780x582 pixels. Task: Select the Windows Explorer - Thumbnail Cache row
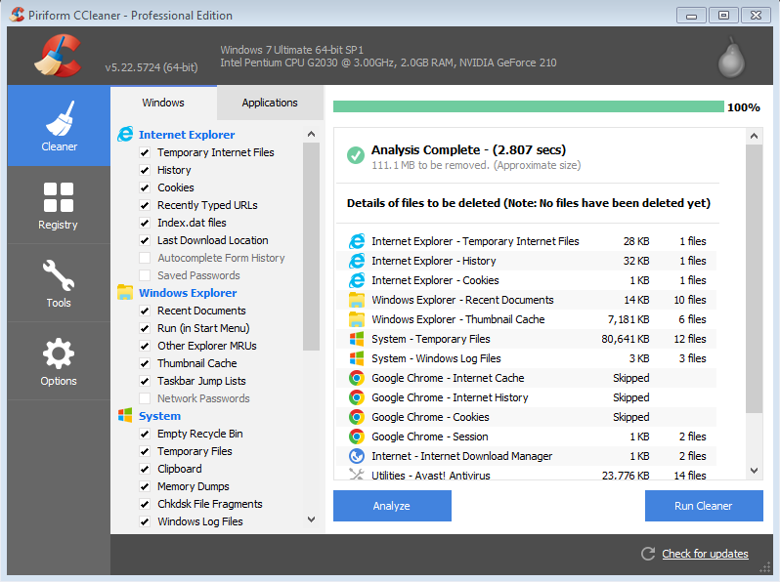tap(526, 319)
